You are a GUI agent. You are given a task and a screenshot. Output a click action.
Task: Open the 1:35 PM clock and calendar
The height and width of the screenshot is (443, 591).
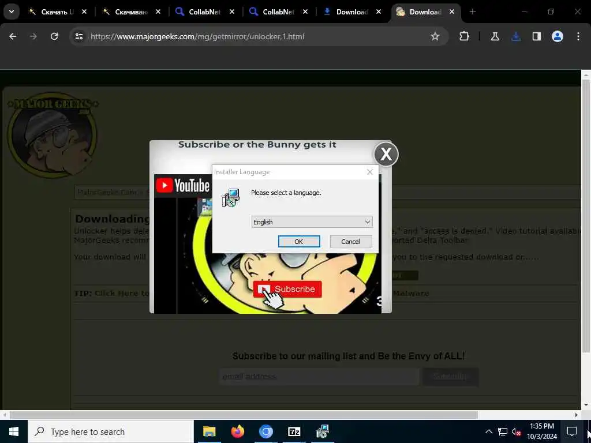point(542,431)
